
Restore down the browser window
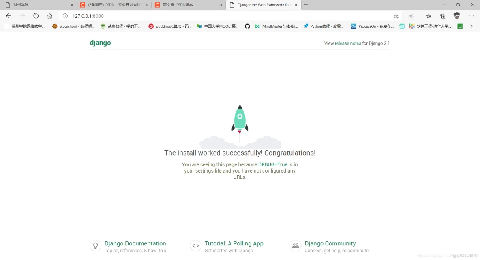pyautogui.click(x=458, y=4)
